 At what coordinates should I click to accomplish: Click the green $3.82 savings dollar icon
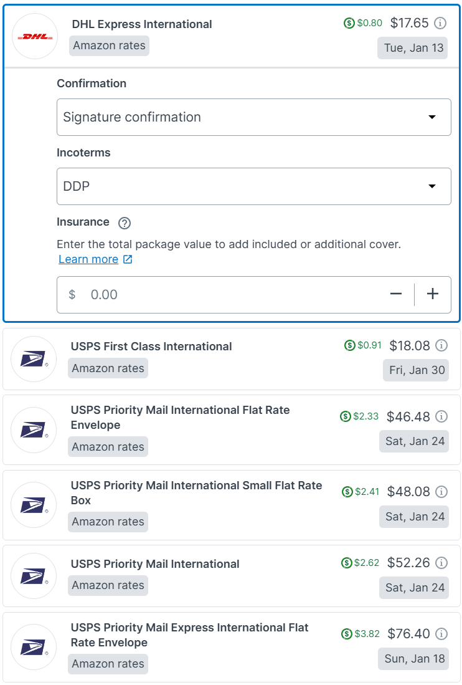click(x=347, y=634)
